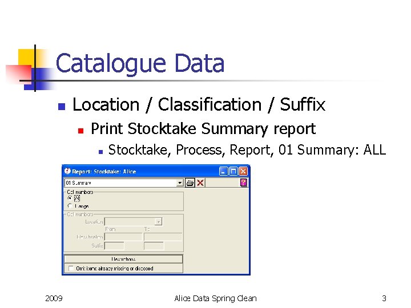Close the Report: Stocktake window

coord(243,171)
